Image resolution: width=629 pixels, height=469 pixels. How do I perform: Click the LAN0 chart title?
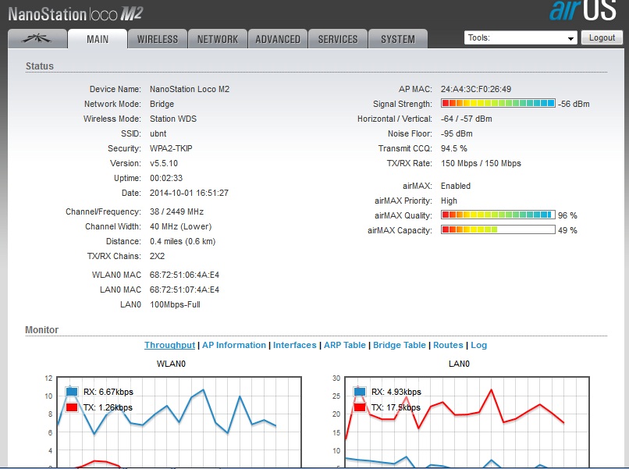pos(459,364)
